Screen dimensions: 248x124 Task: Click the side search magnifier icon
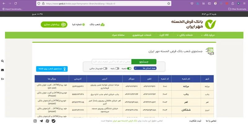click(x=2, y=61)
